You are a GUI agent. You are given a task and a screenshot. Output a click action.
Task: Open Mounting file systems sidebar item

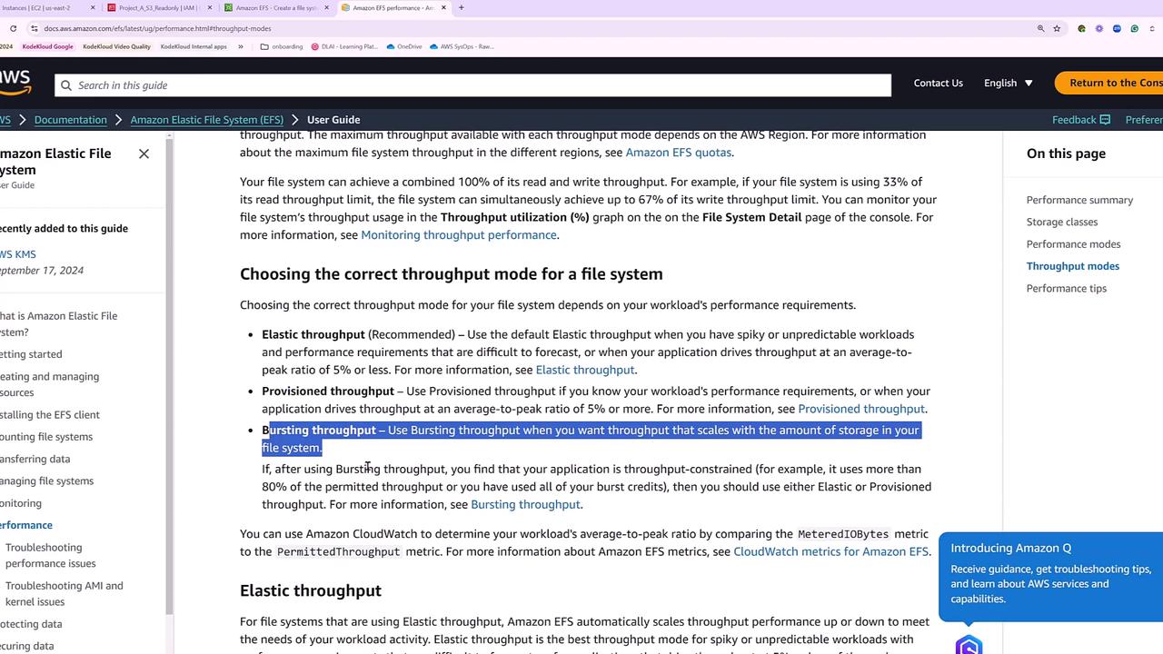pos(46,437)
